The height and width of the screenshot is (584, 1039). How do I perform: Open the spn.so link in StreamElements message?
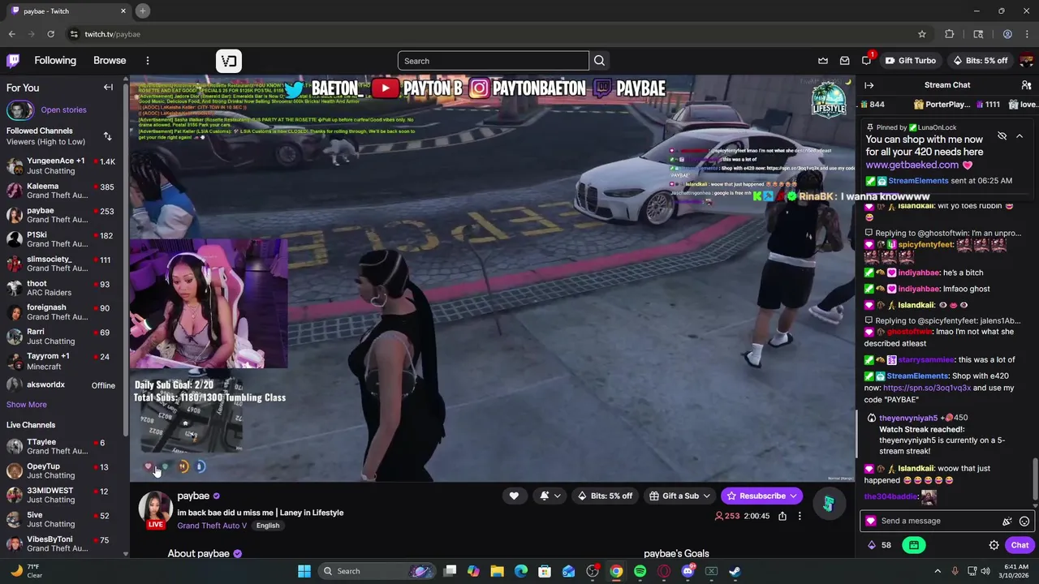coord(927,388)
